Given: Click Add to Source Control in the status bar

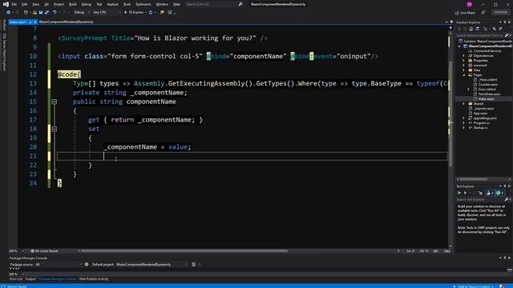Looking at the screenshot, I should point(473,286).
